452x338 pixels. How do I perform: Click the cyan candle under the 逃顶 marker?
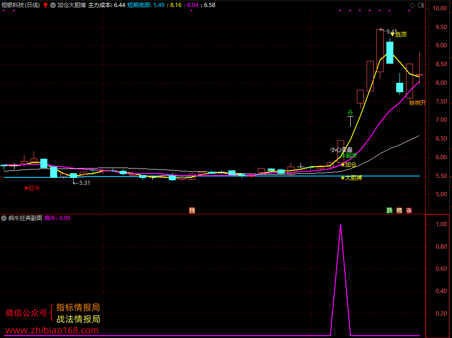coord(390,53)
